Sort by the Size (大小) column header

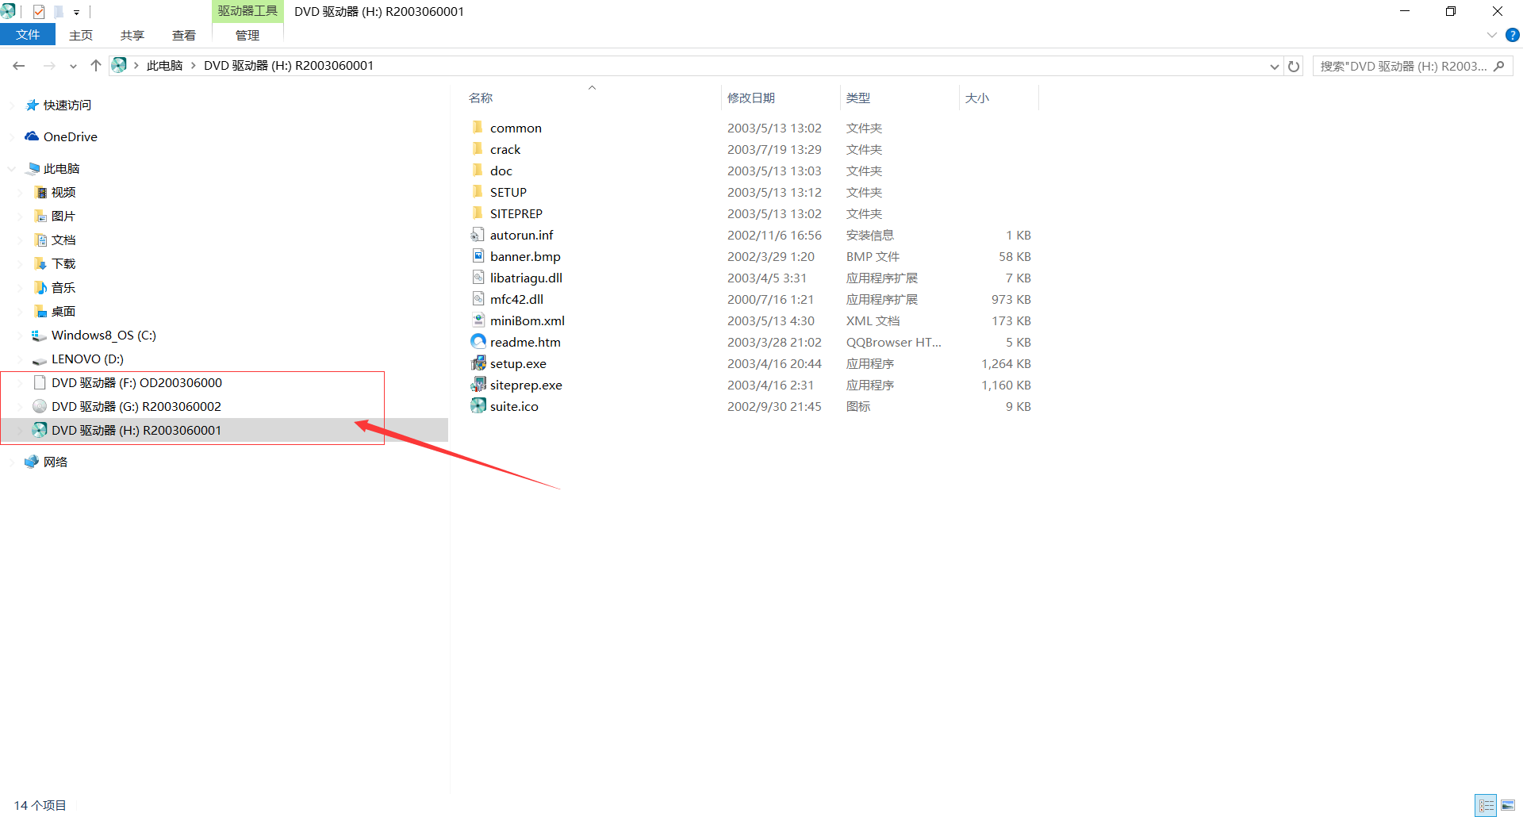[977, 98]
